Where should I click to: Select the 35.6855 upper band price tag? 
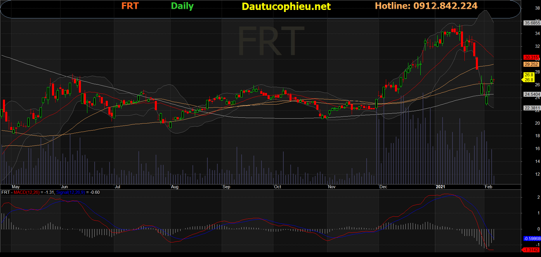(532, 23)
